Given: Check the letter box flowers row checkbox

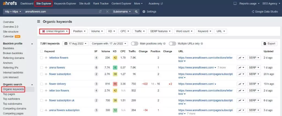Looking at the screenshot, I should coord(42,90).
